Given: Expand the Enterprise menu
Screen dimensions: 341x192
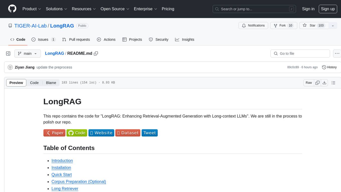Looking at the screenshot, I should pos(145,9).
